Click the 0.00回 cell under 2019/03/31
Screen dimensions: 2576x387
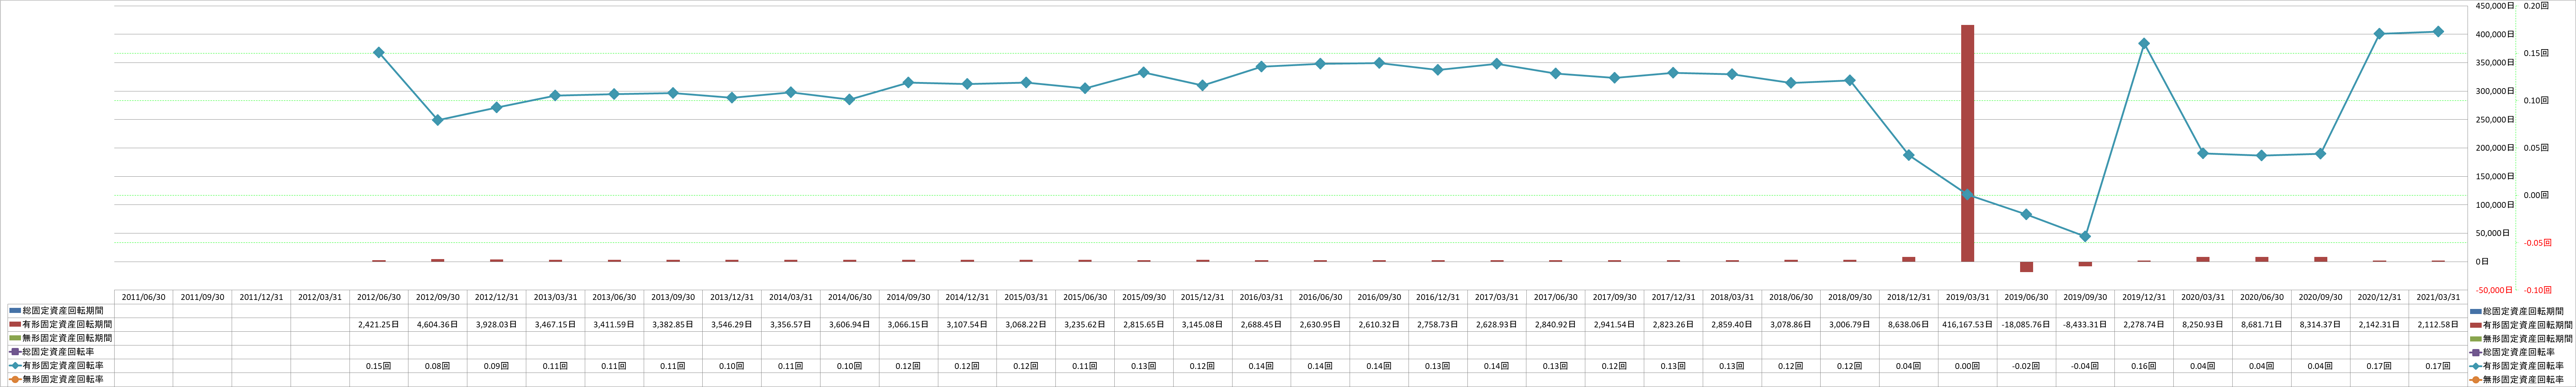[x=1967, y=366]
